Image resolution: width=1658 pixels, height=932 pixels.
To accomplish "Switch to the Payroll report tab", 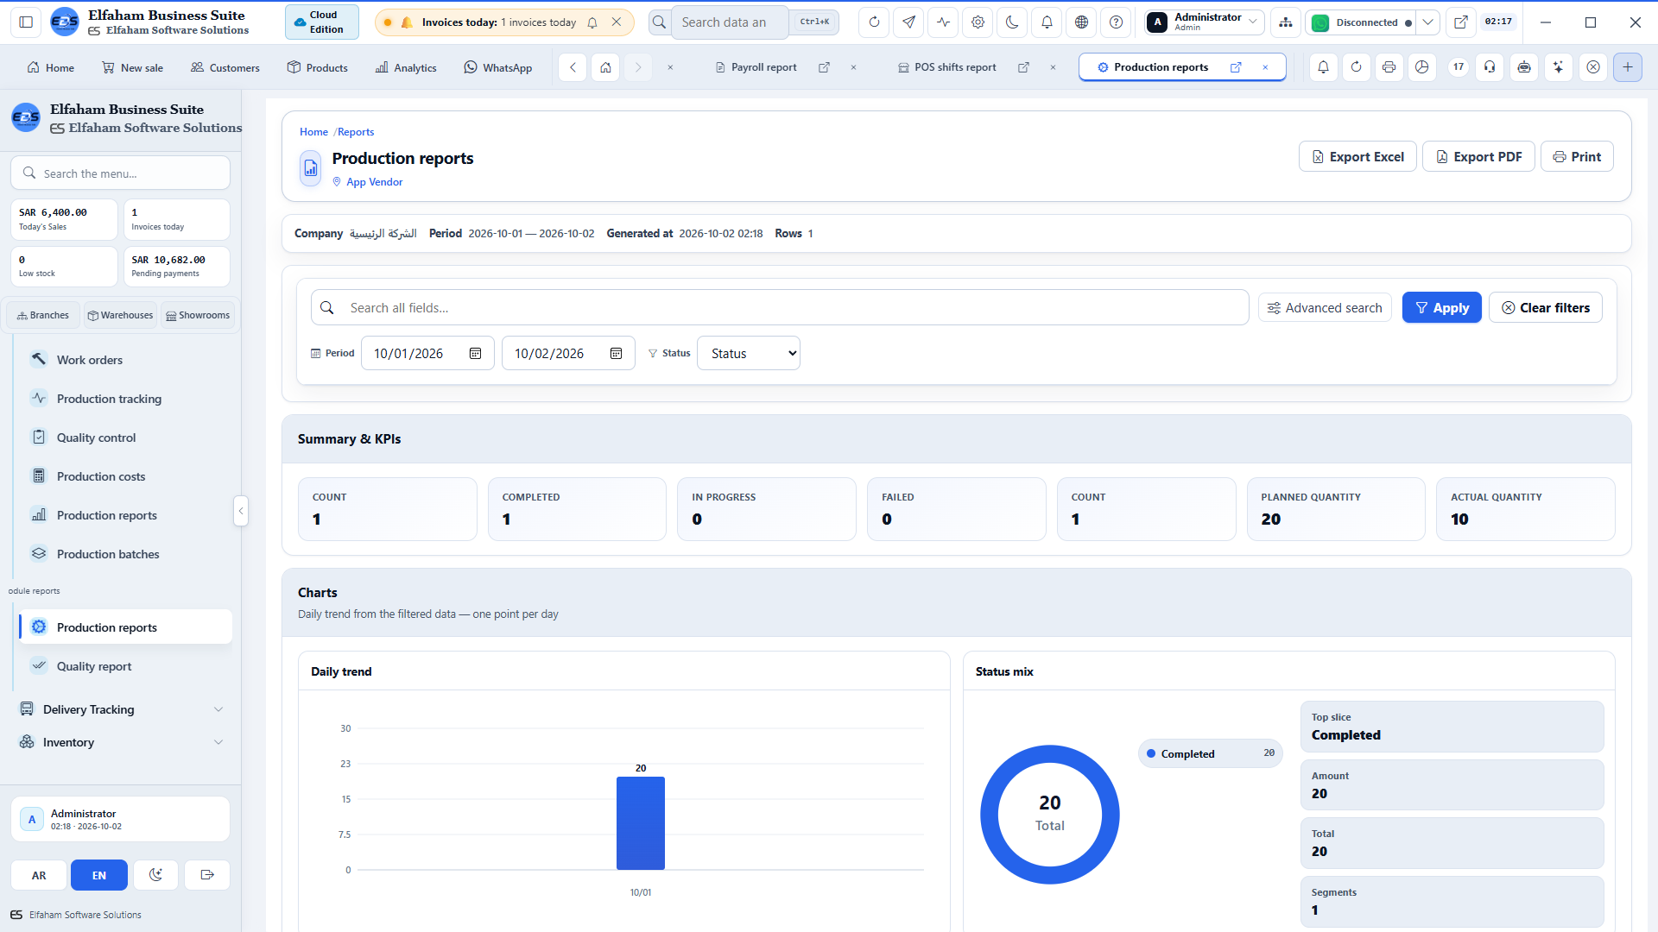I will click(x=763, y=67).
